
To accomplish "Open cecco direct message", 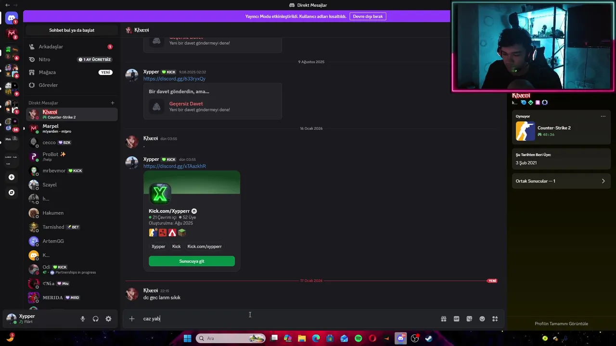I will point(72,143).
